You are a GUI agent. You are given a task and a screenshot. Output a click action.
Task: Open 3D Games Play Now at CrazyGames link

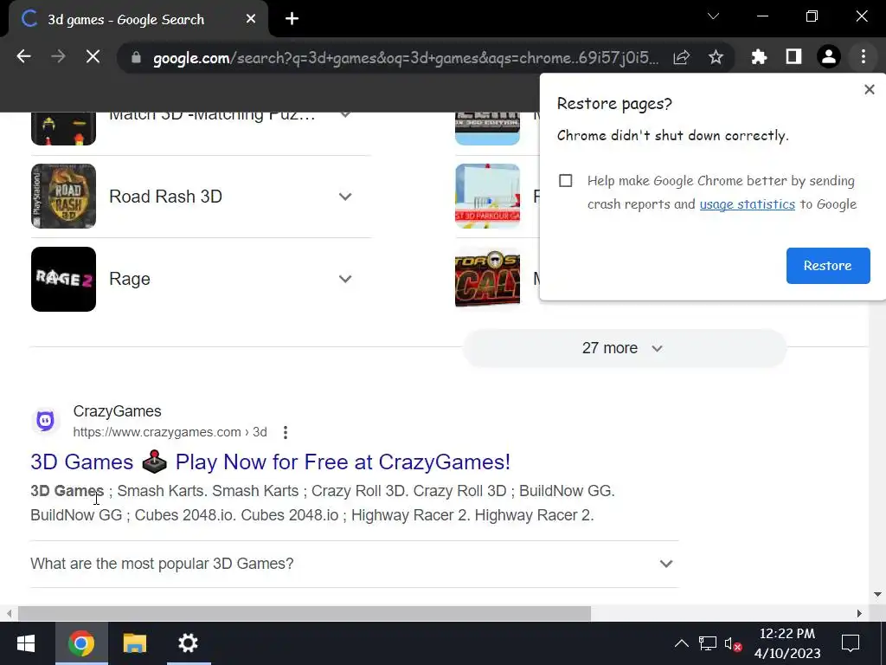tap(270, 462)
